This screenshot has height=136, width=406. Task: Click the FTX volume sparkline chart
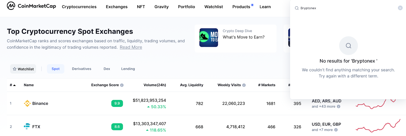coord(378,126)
